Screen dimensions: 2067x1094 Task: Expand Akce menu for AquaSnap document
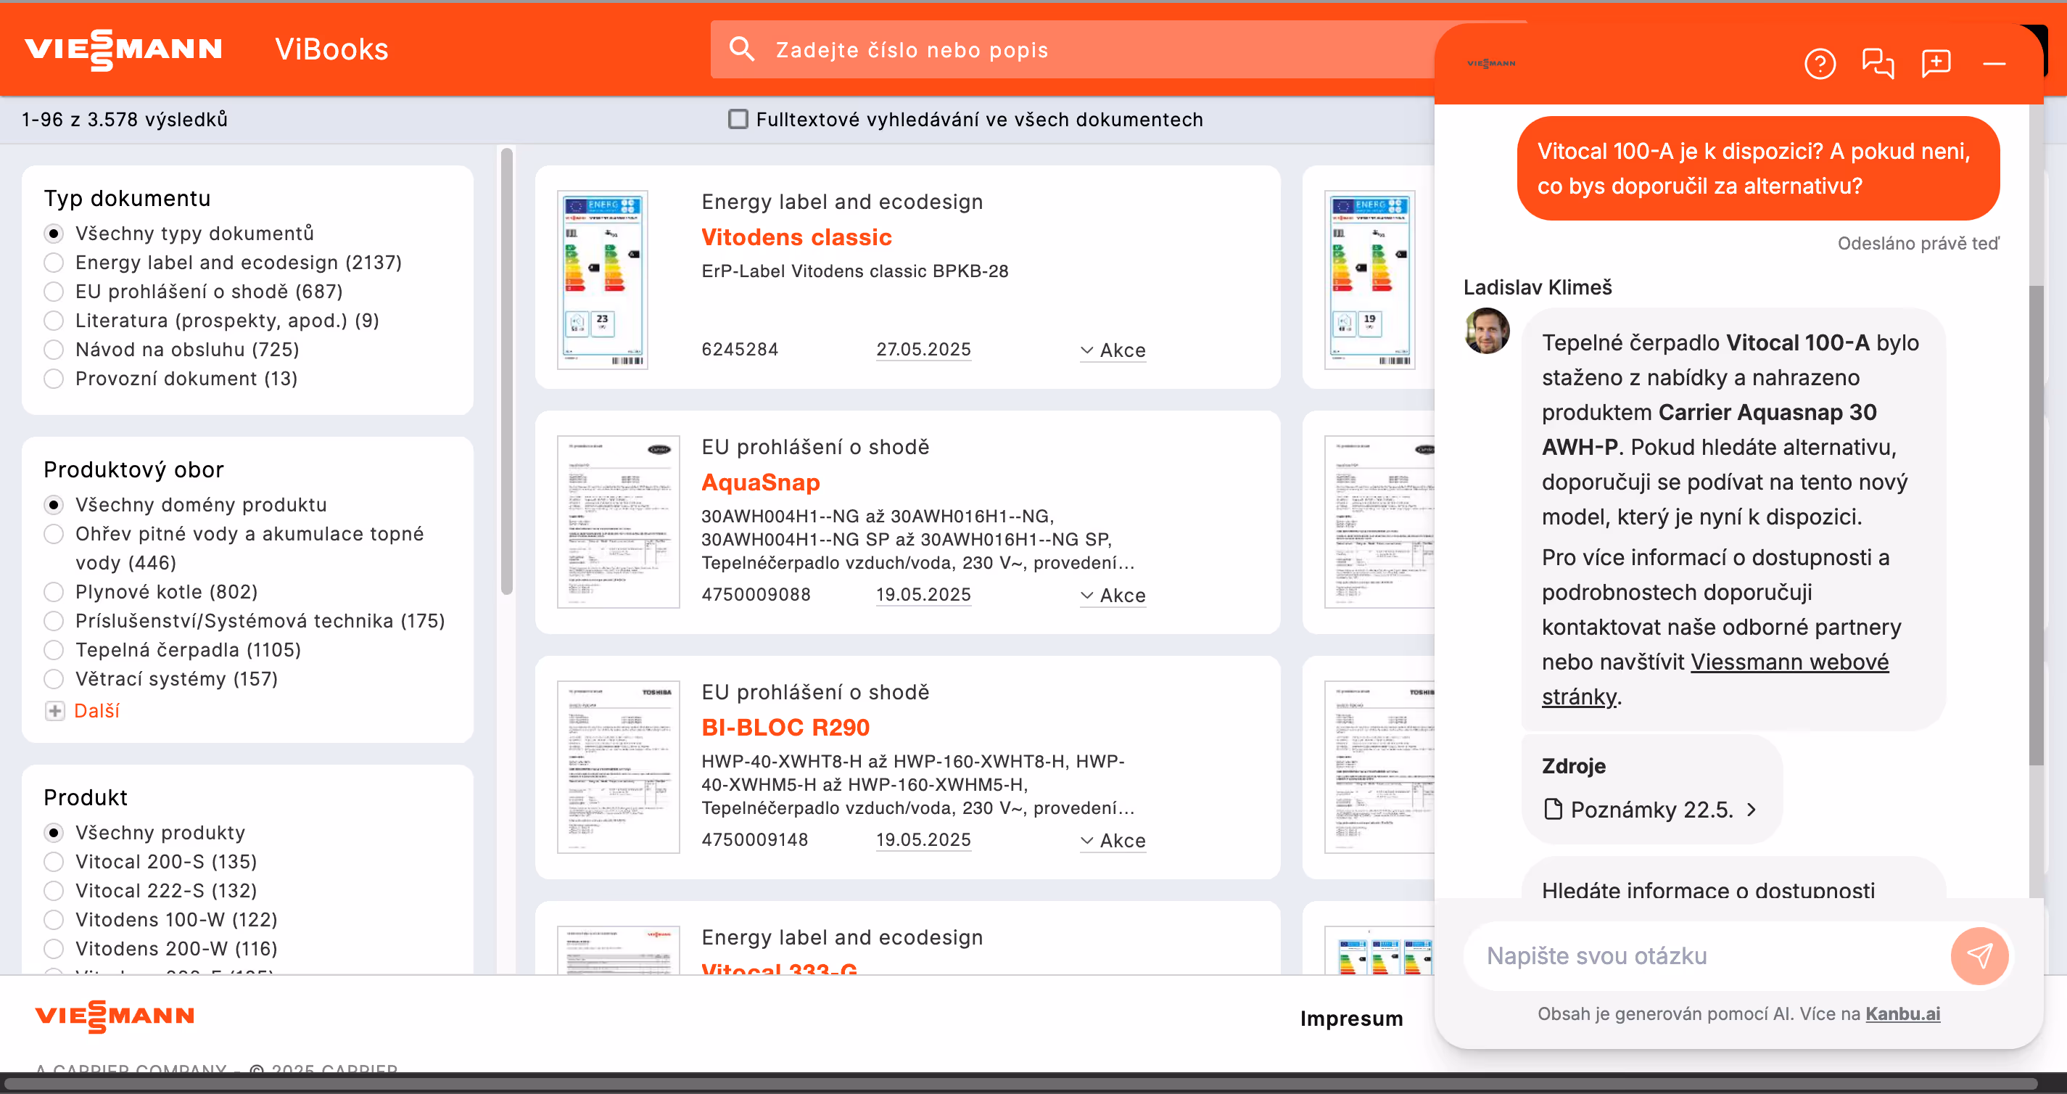tap(1113, 595)
